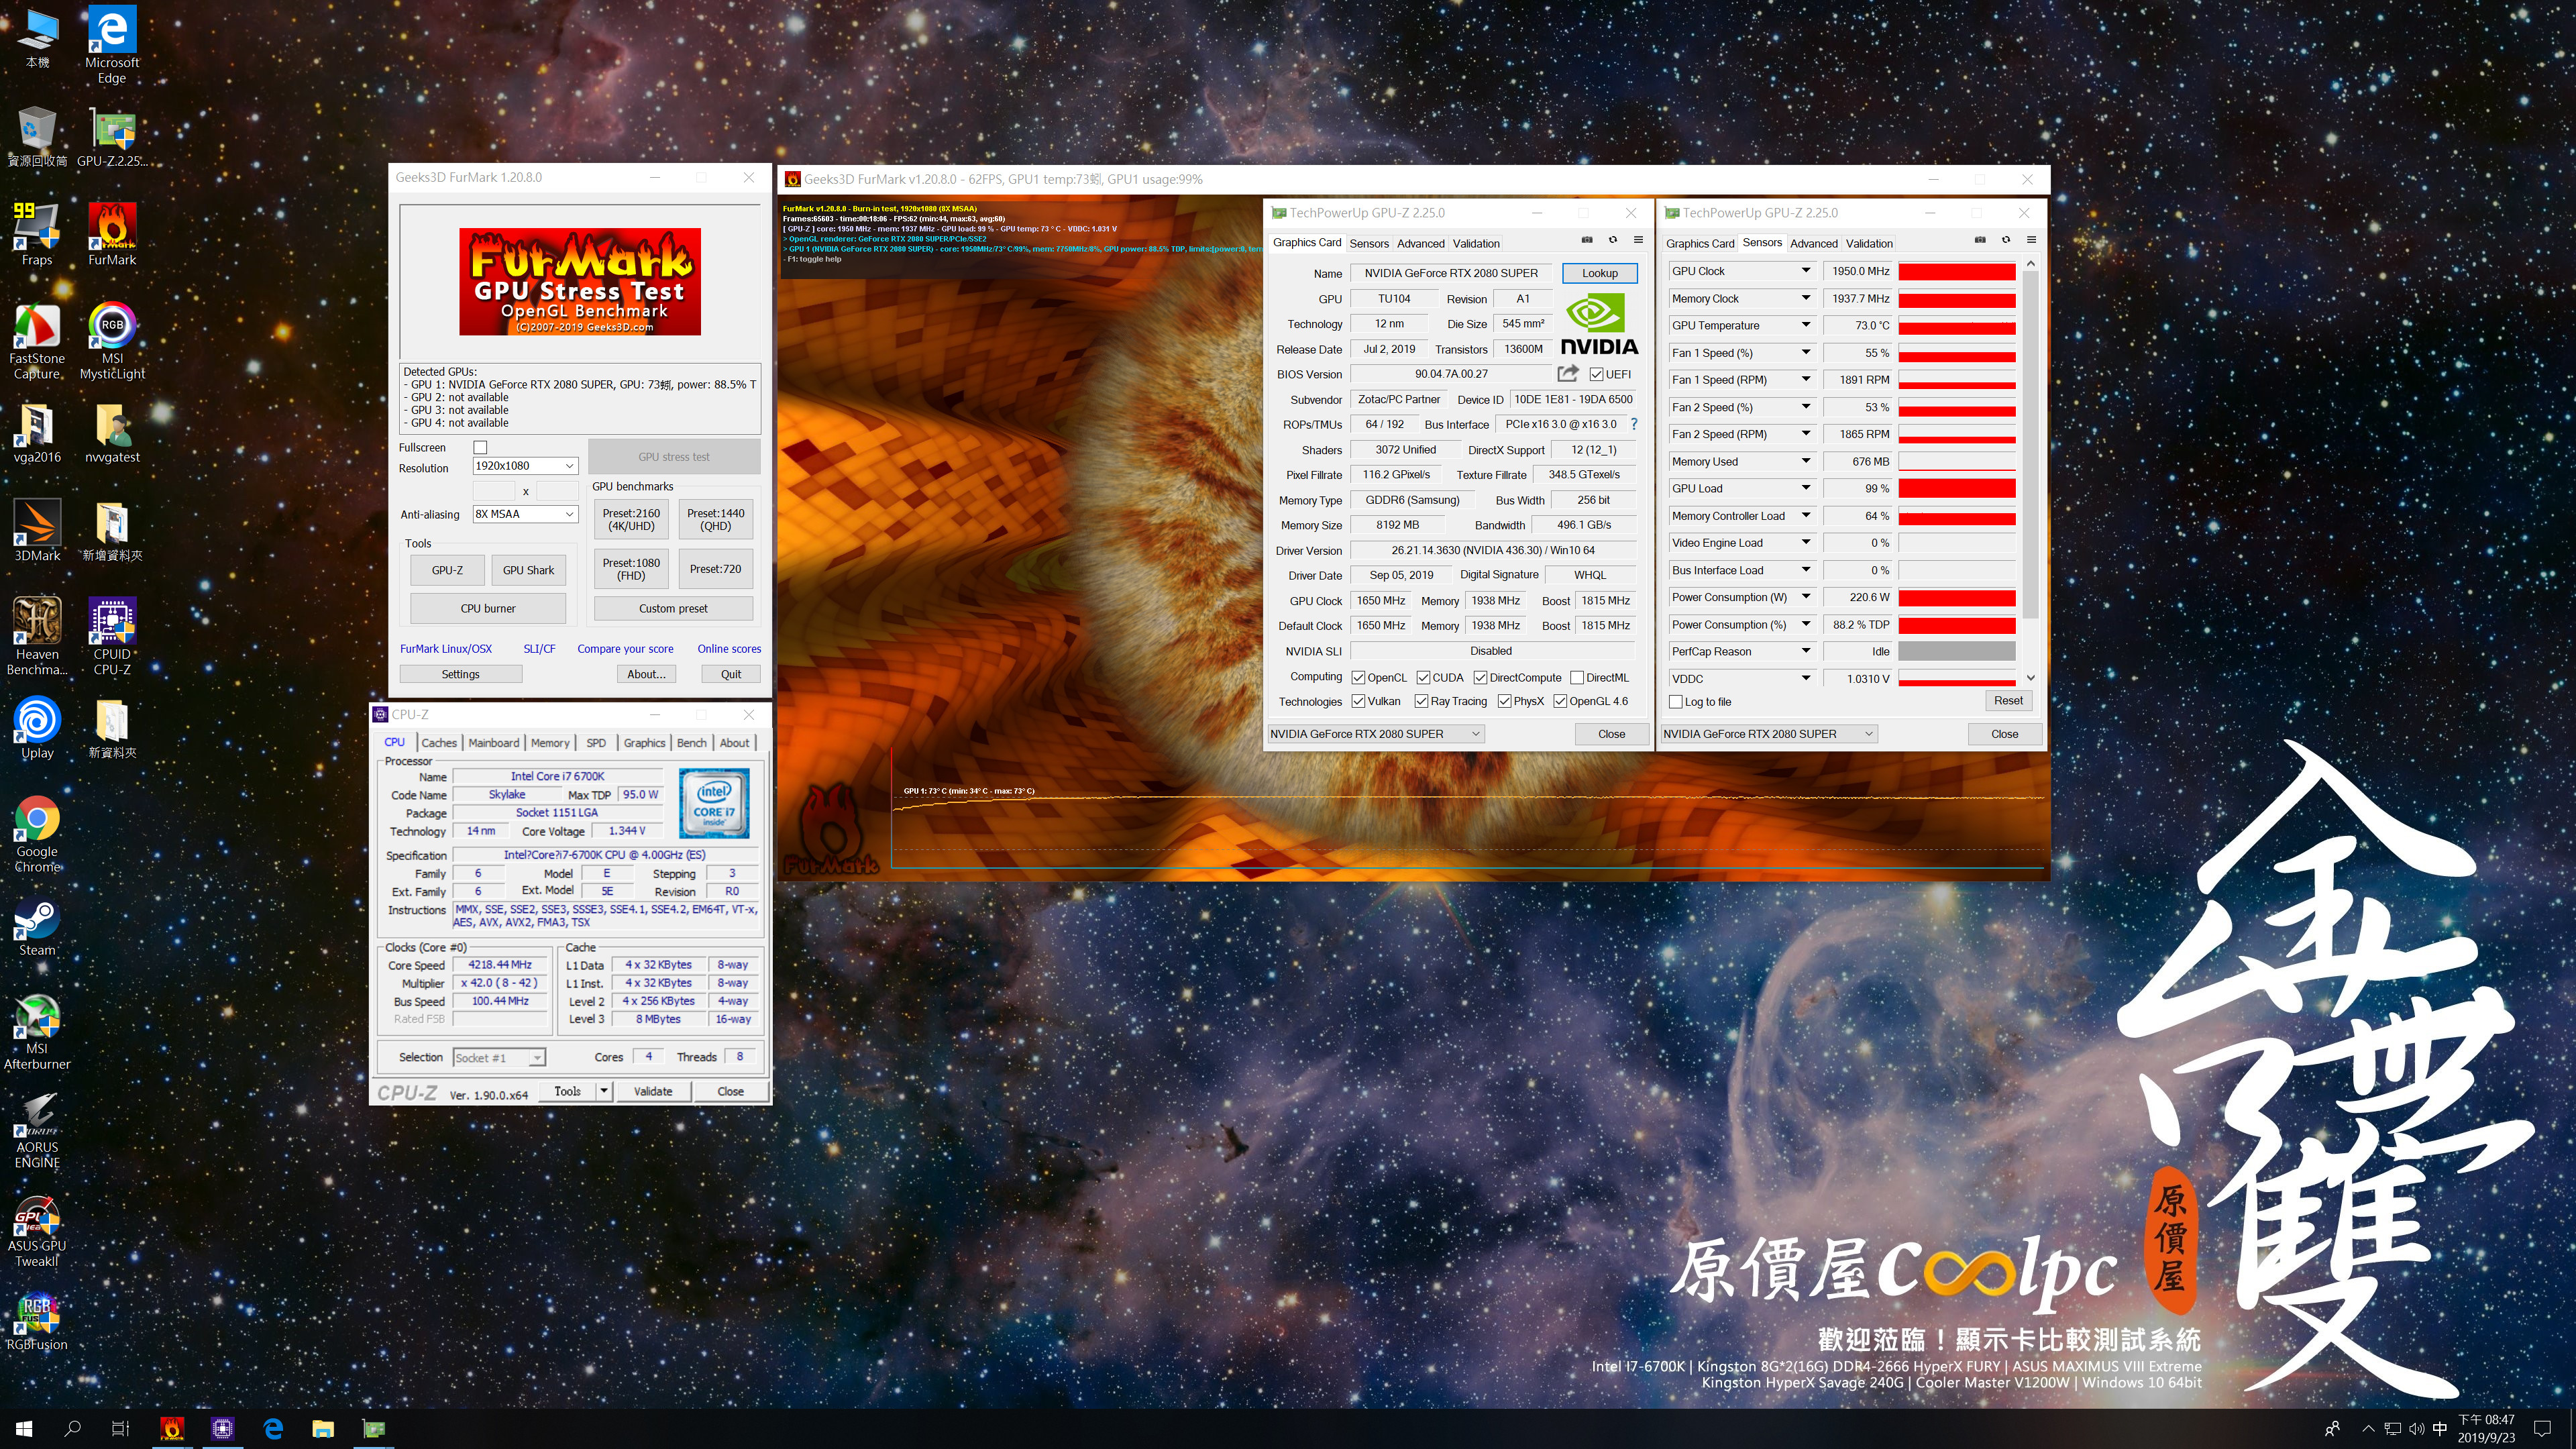Open FastStone Capture desktop icon
Viewport: 2576px width, 1449px height.
pos(37,341)
